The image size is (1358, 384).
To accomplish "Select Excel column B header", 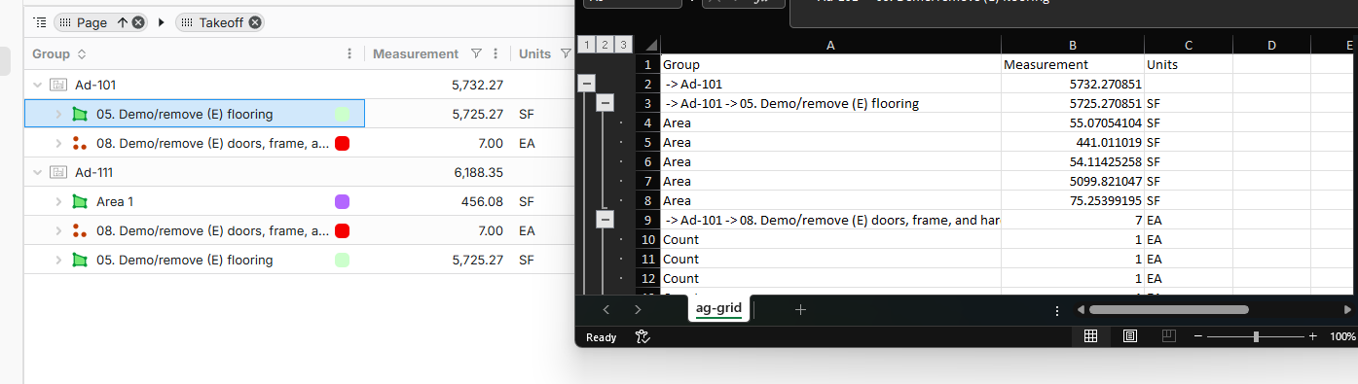I will (x=1073, y=45).
